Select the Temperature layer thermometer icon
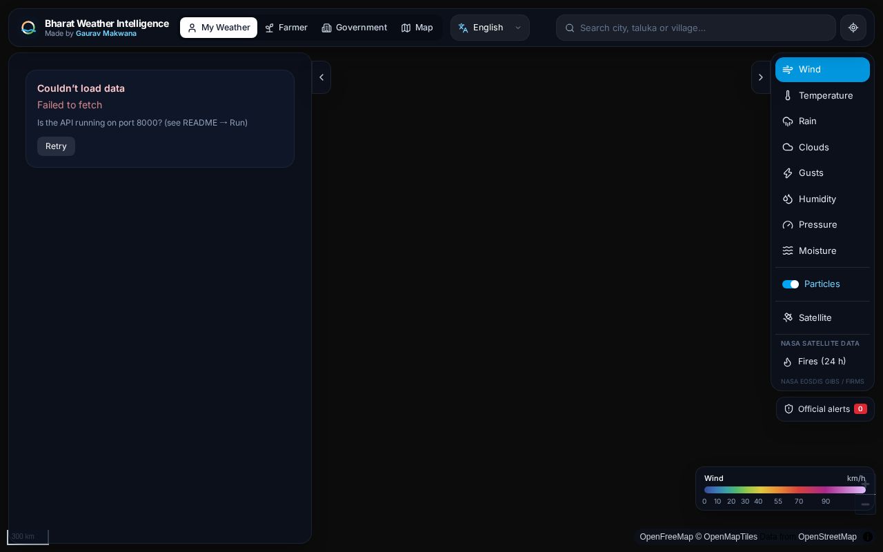Image resolution: width=883 pixels, height=552 pixels. 788,96
